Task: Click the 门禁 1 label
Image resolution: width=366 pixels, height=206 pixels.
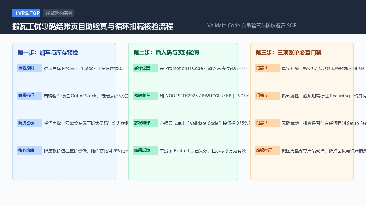Action: point(267,68)
